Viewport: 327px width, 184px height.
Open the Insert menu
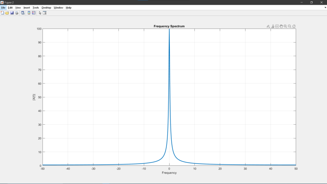tap(27, 7)
